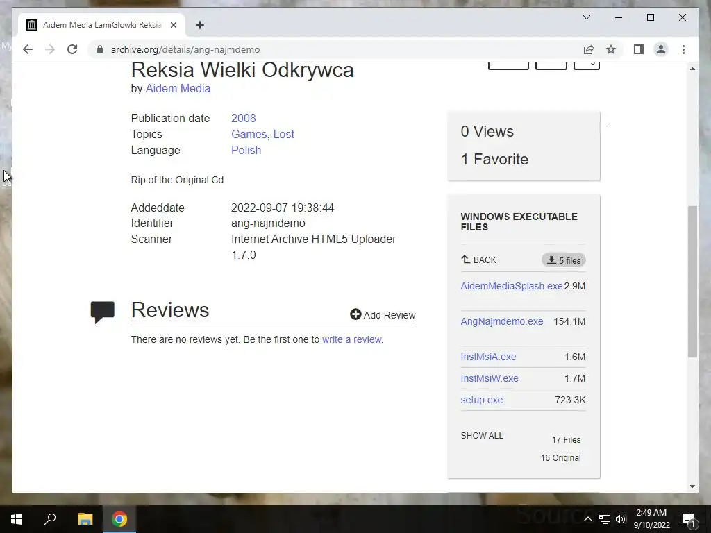This screenshot has height=533, width=711.
Task: Click the browser forward arrow
Action: point(50,49)
